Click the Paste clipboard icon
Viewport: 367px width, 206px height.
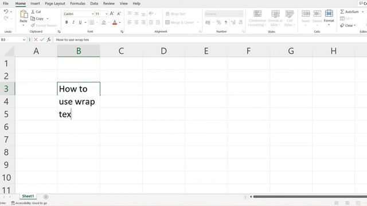coord(24,14)
